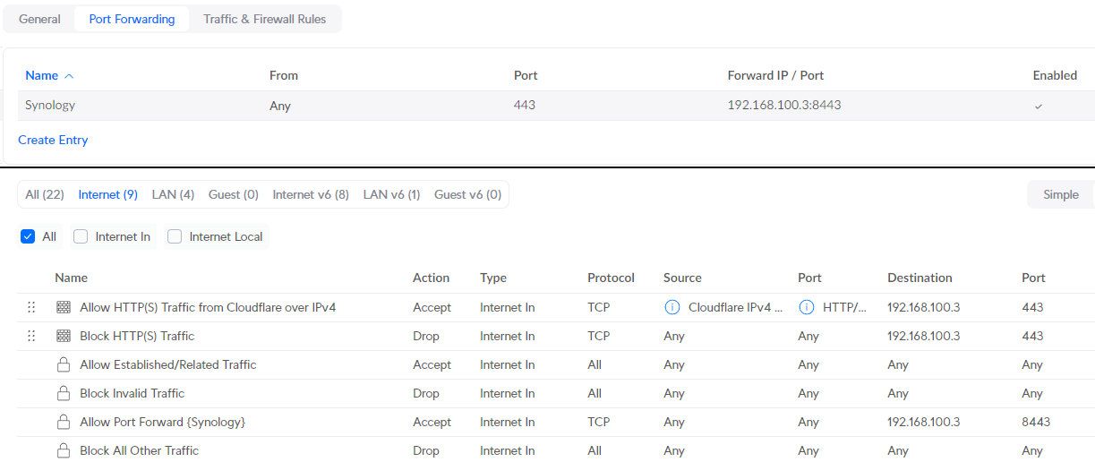The width and height of the screenshot is (1095, 462).
Task: Click info icon beside HTTP/ port group
Action: point(806,307)
